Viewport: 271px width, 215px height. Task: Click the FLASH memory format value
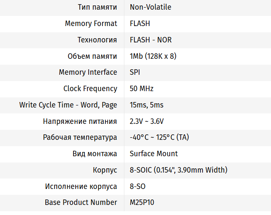(140, 24)
